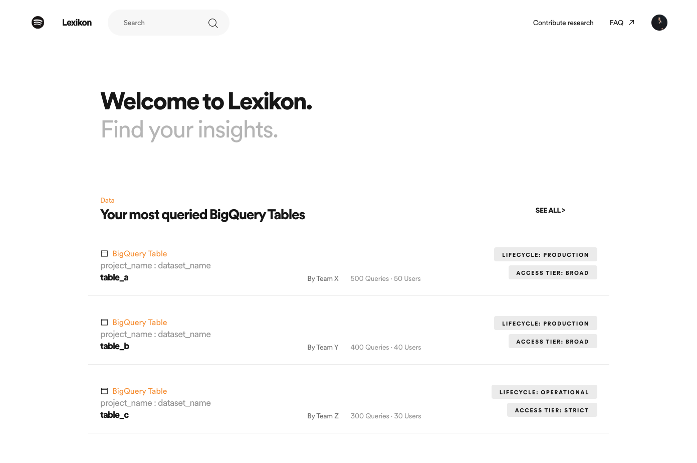Click Lifecycle: Production tag on table_a

pyautogui.click(x=545, y=254)
